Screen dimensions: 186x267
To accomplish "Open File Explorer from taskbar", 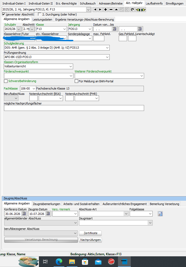I will 72,262.
